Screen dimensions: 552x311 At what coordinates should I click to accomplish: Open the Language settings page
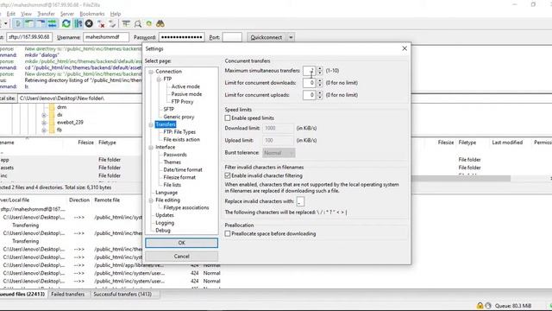tap(166, 193)
